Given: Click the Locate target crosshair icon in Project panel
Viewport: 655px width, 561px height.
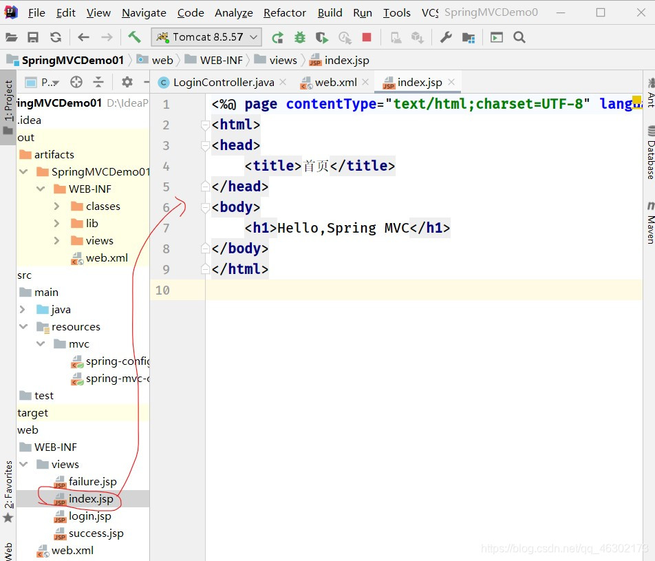Looking at the screenshot, I should tap(76, 82).
